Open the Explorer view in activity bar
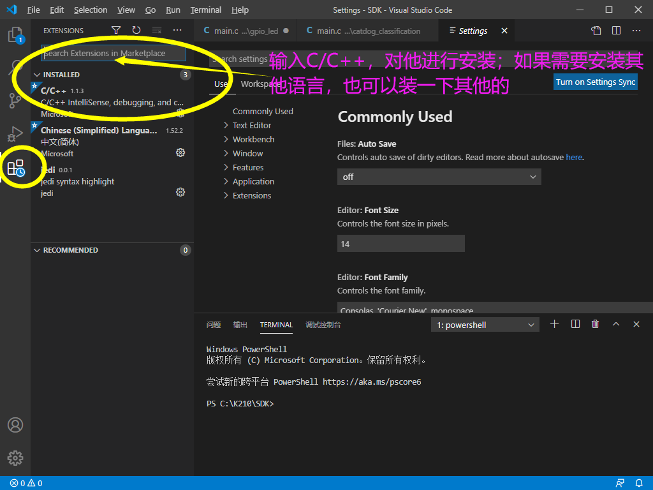 15,34
